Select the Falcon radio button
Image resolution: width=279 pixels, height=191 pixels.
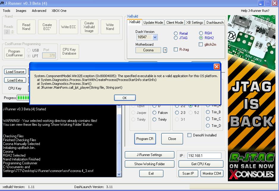click(x=154, y=113)
